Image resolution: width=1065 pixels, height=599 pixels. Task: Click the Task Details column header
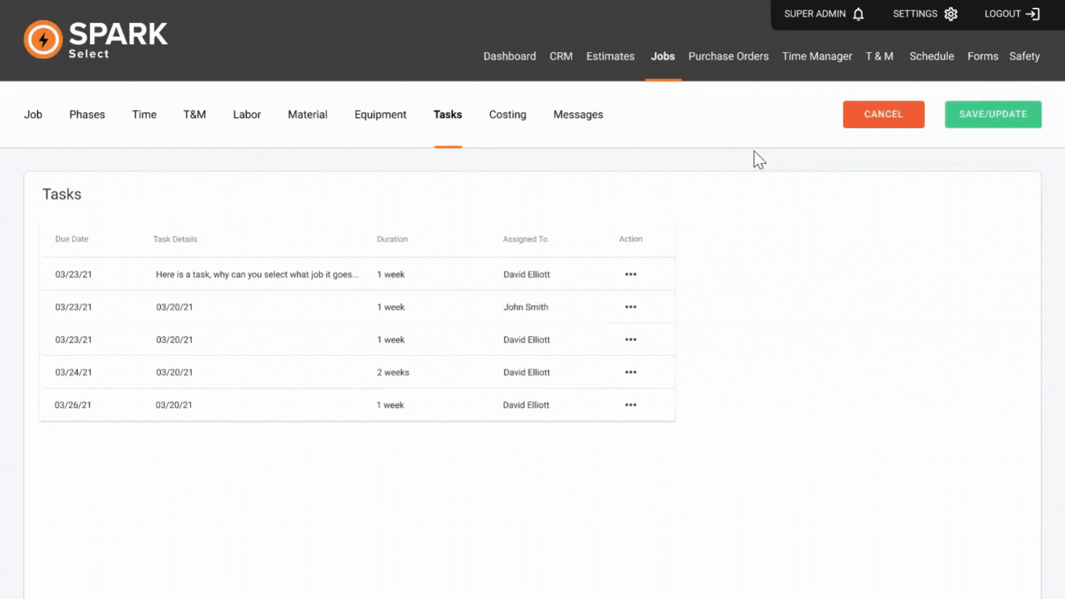point(175,239)
